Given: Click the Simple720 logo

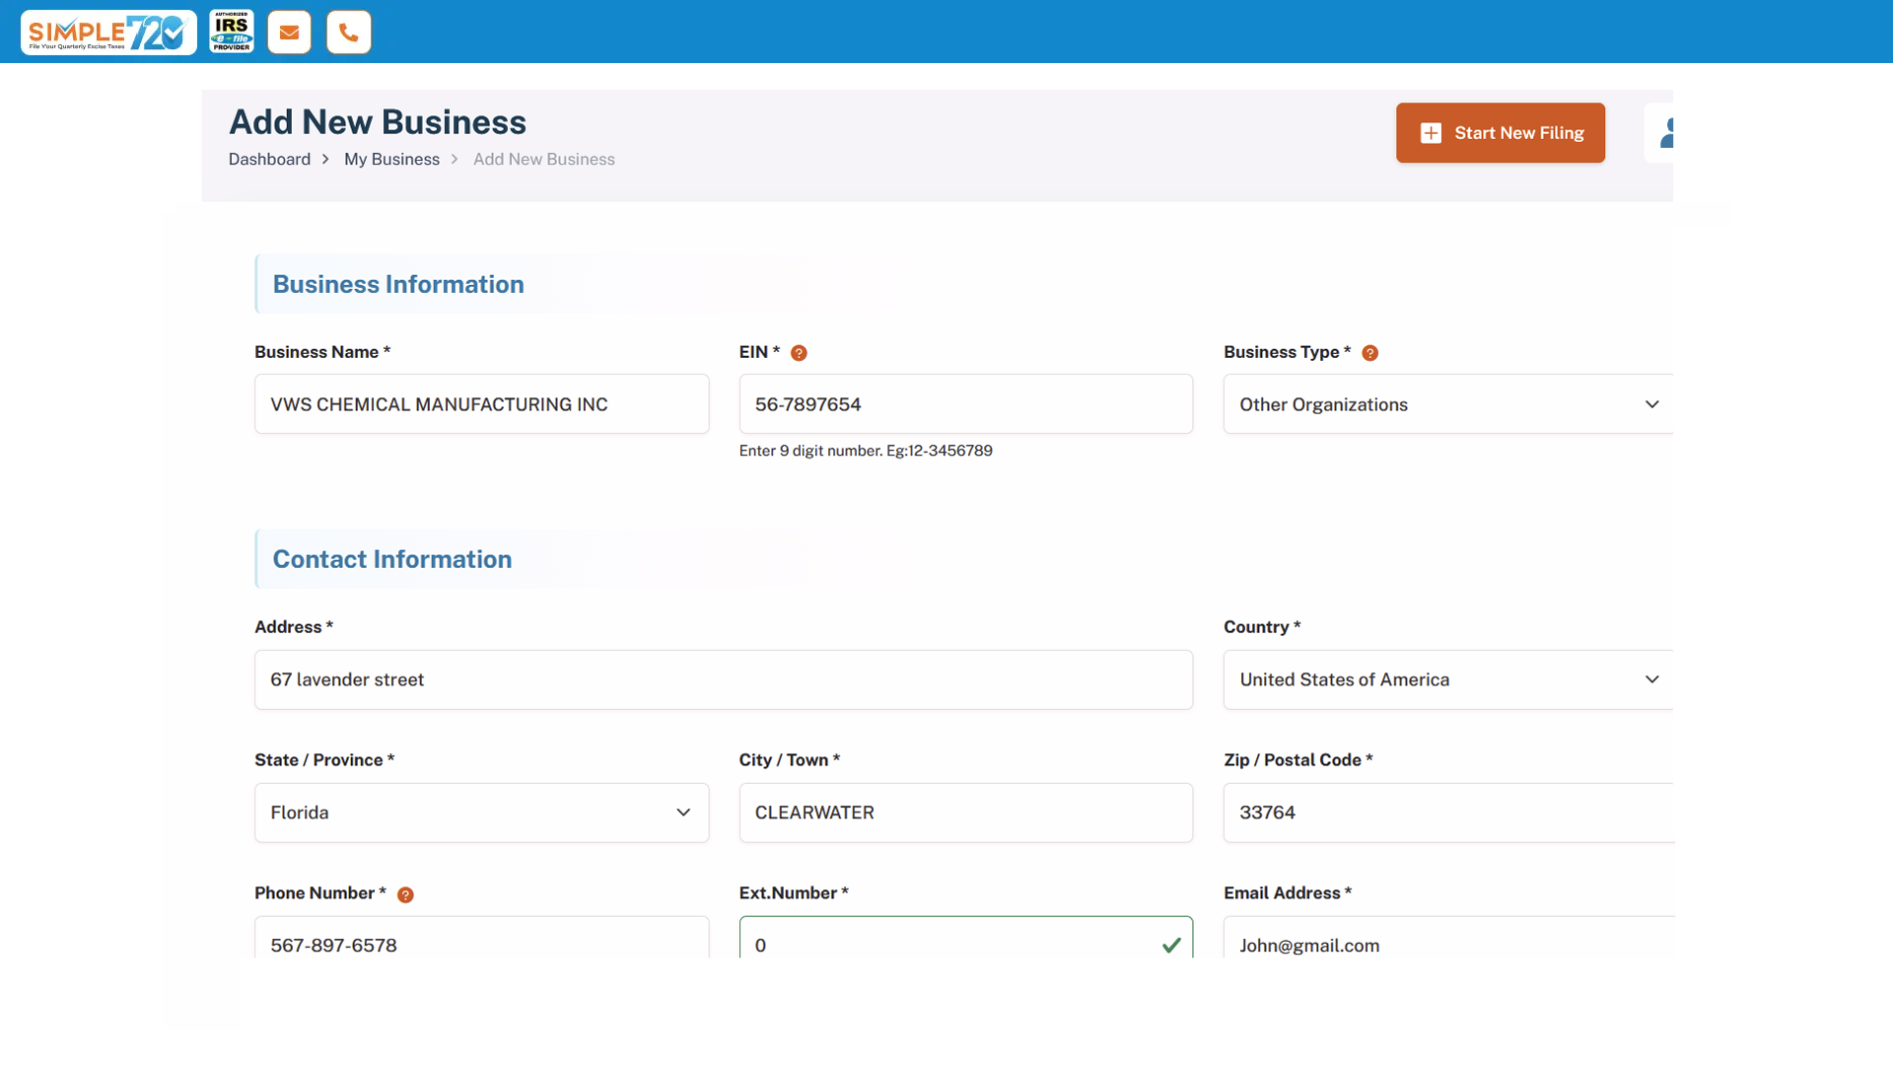Looking at the screenshot, I should (x=108, y=33).
